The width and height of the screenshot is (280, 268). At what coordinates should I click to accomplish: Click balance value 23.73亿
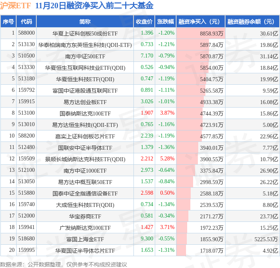pyautogui.click(x=269, y=216)
